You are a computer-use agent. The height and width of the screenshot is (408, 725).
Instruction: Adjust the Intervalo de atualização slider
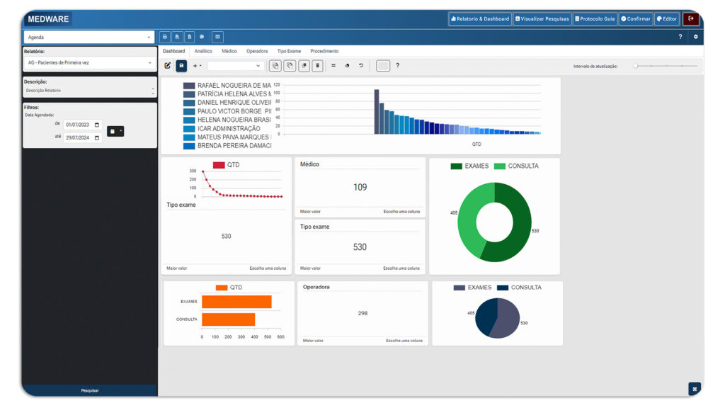click(x=666, y=66)
